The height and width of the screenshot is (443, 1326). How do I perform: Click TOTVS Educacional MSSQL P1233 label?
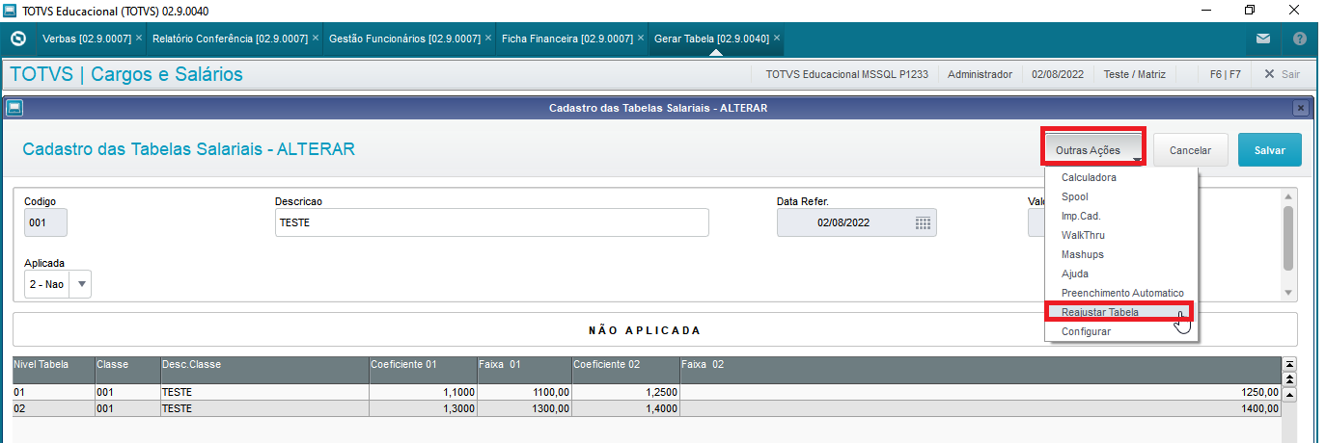(x=846, y=74)
